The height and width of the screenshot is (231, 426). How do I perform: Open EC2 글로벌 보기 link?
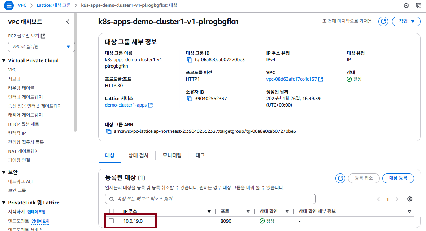[23, 36]
